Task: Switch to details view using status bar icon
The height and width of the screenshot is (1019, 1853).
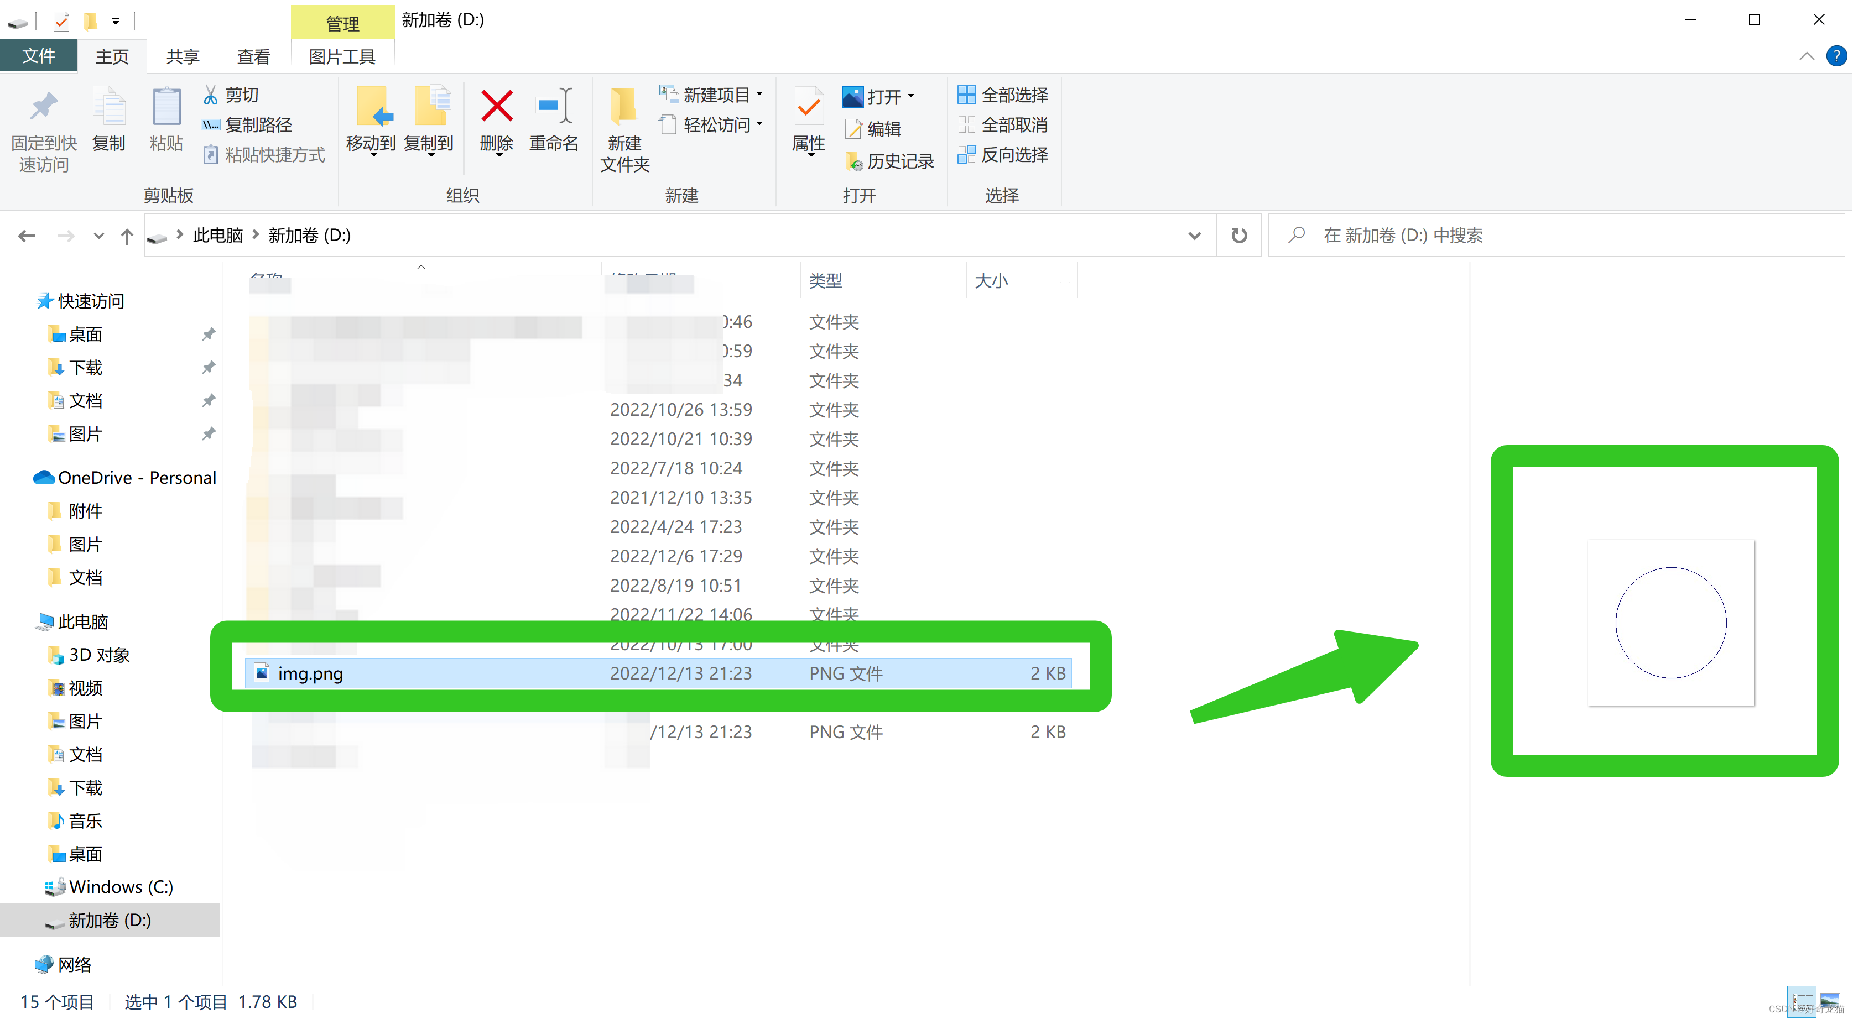Action: (x=1802, y=1001)
